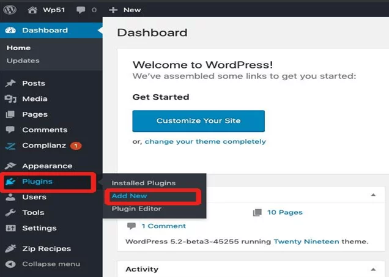This screenshot has height=277, width=389.
Task: Choose Installed Plugins from the flyout
Action: coord(144,183)
